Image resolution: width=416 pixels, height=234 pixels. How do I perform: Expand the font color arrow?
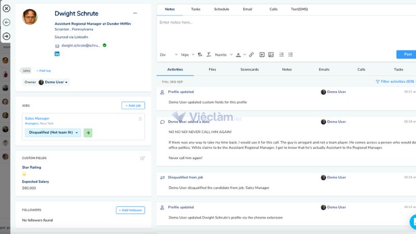244,55
